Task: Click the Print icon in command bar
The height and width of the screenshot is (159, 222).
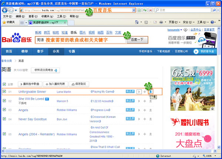Action: coord(161,22)
